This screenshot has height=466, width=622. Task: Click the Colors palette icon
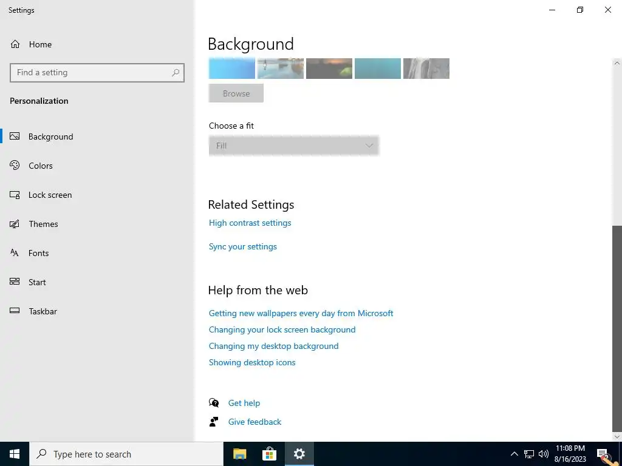(15, 165)
